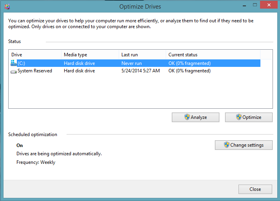The height and width of the screenshot is (201, 280).
Task: Click the C: drive Windows icon
Action: [14, 63]
